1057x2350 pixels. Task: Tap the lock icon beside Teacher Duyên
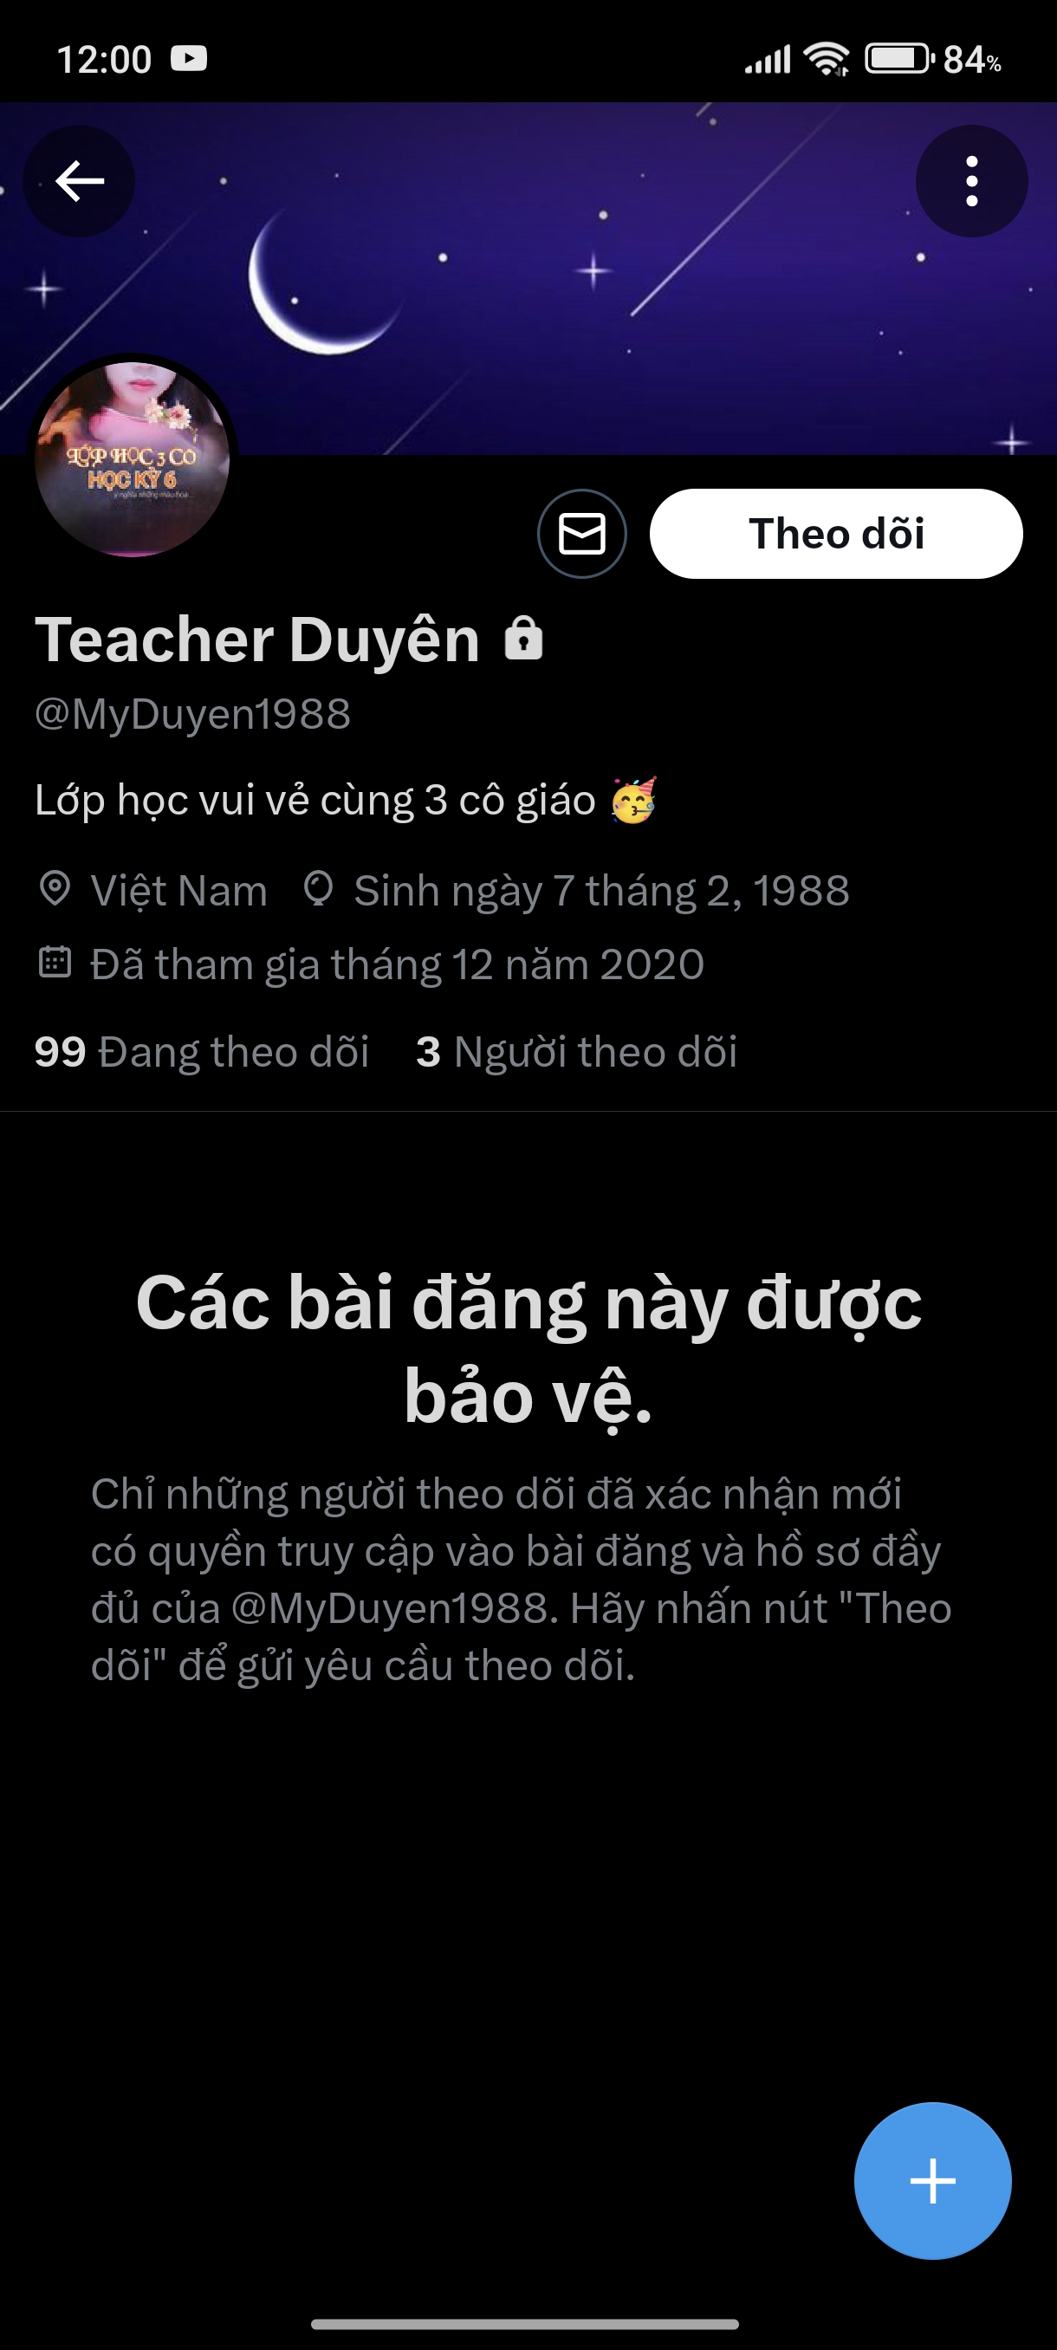[523, 639]
